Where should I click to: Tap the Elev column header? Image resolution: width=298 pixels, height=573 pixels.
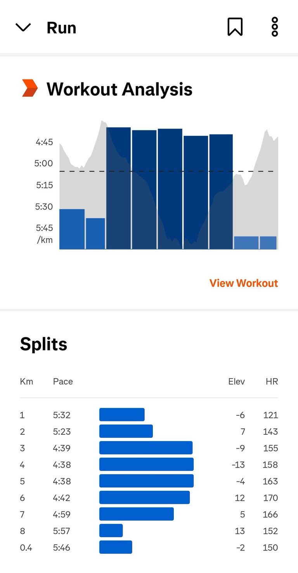pyautogui.click(x=237, y=381)
